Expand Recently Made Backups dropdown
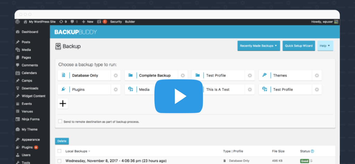This screenshot has width=355, height=164. click(x=259, y=46)
